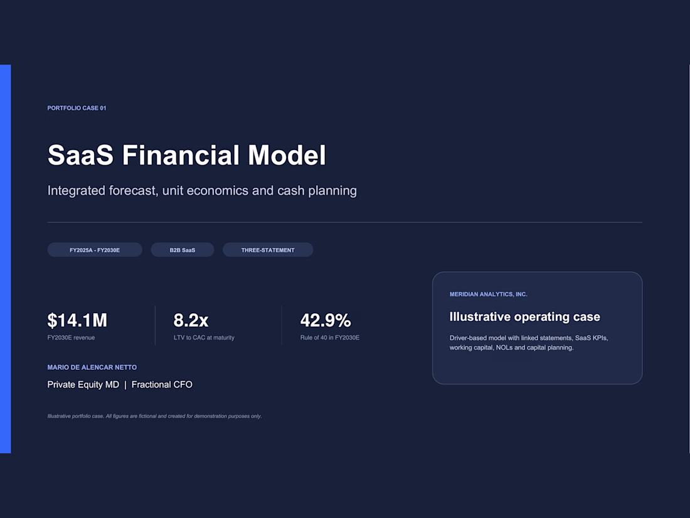
Task: Click the PORTFOLIO CASE 01 label
Action: pyautogui.click(x=77, y=108)
